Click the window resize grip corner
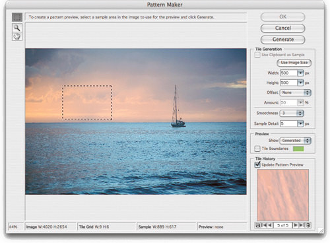The height and width of the screenshot is (243, 330). click(x=321, y=230)
